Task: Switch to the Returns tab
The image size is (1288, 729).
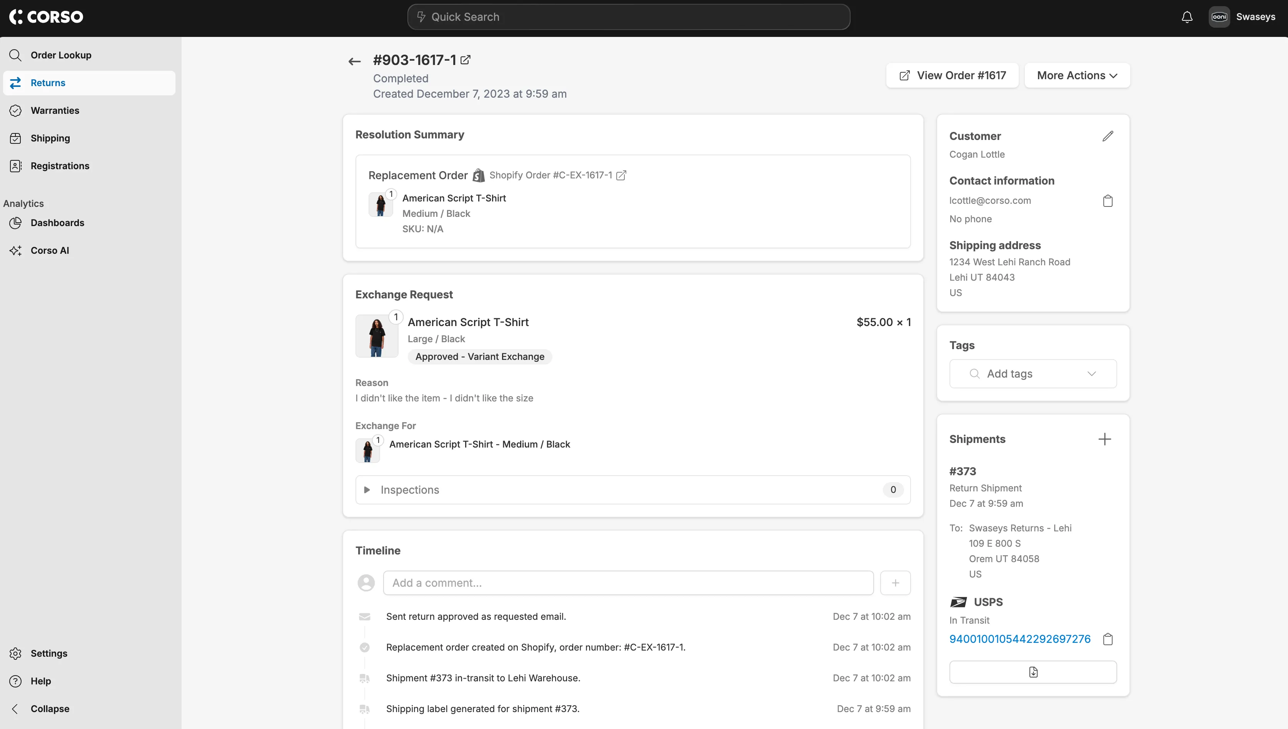Action: tap(48, 83)
